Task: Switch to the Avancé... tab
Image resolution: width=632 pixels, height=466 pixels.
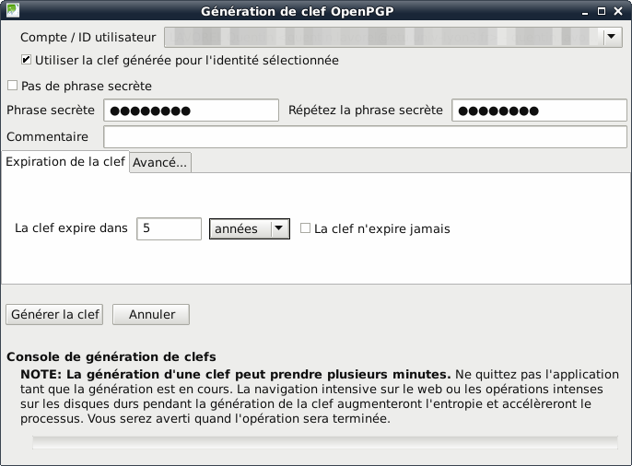Action: click(x=160, y=162)
